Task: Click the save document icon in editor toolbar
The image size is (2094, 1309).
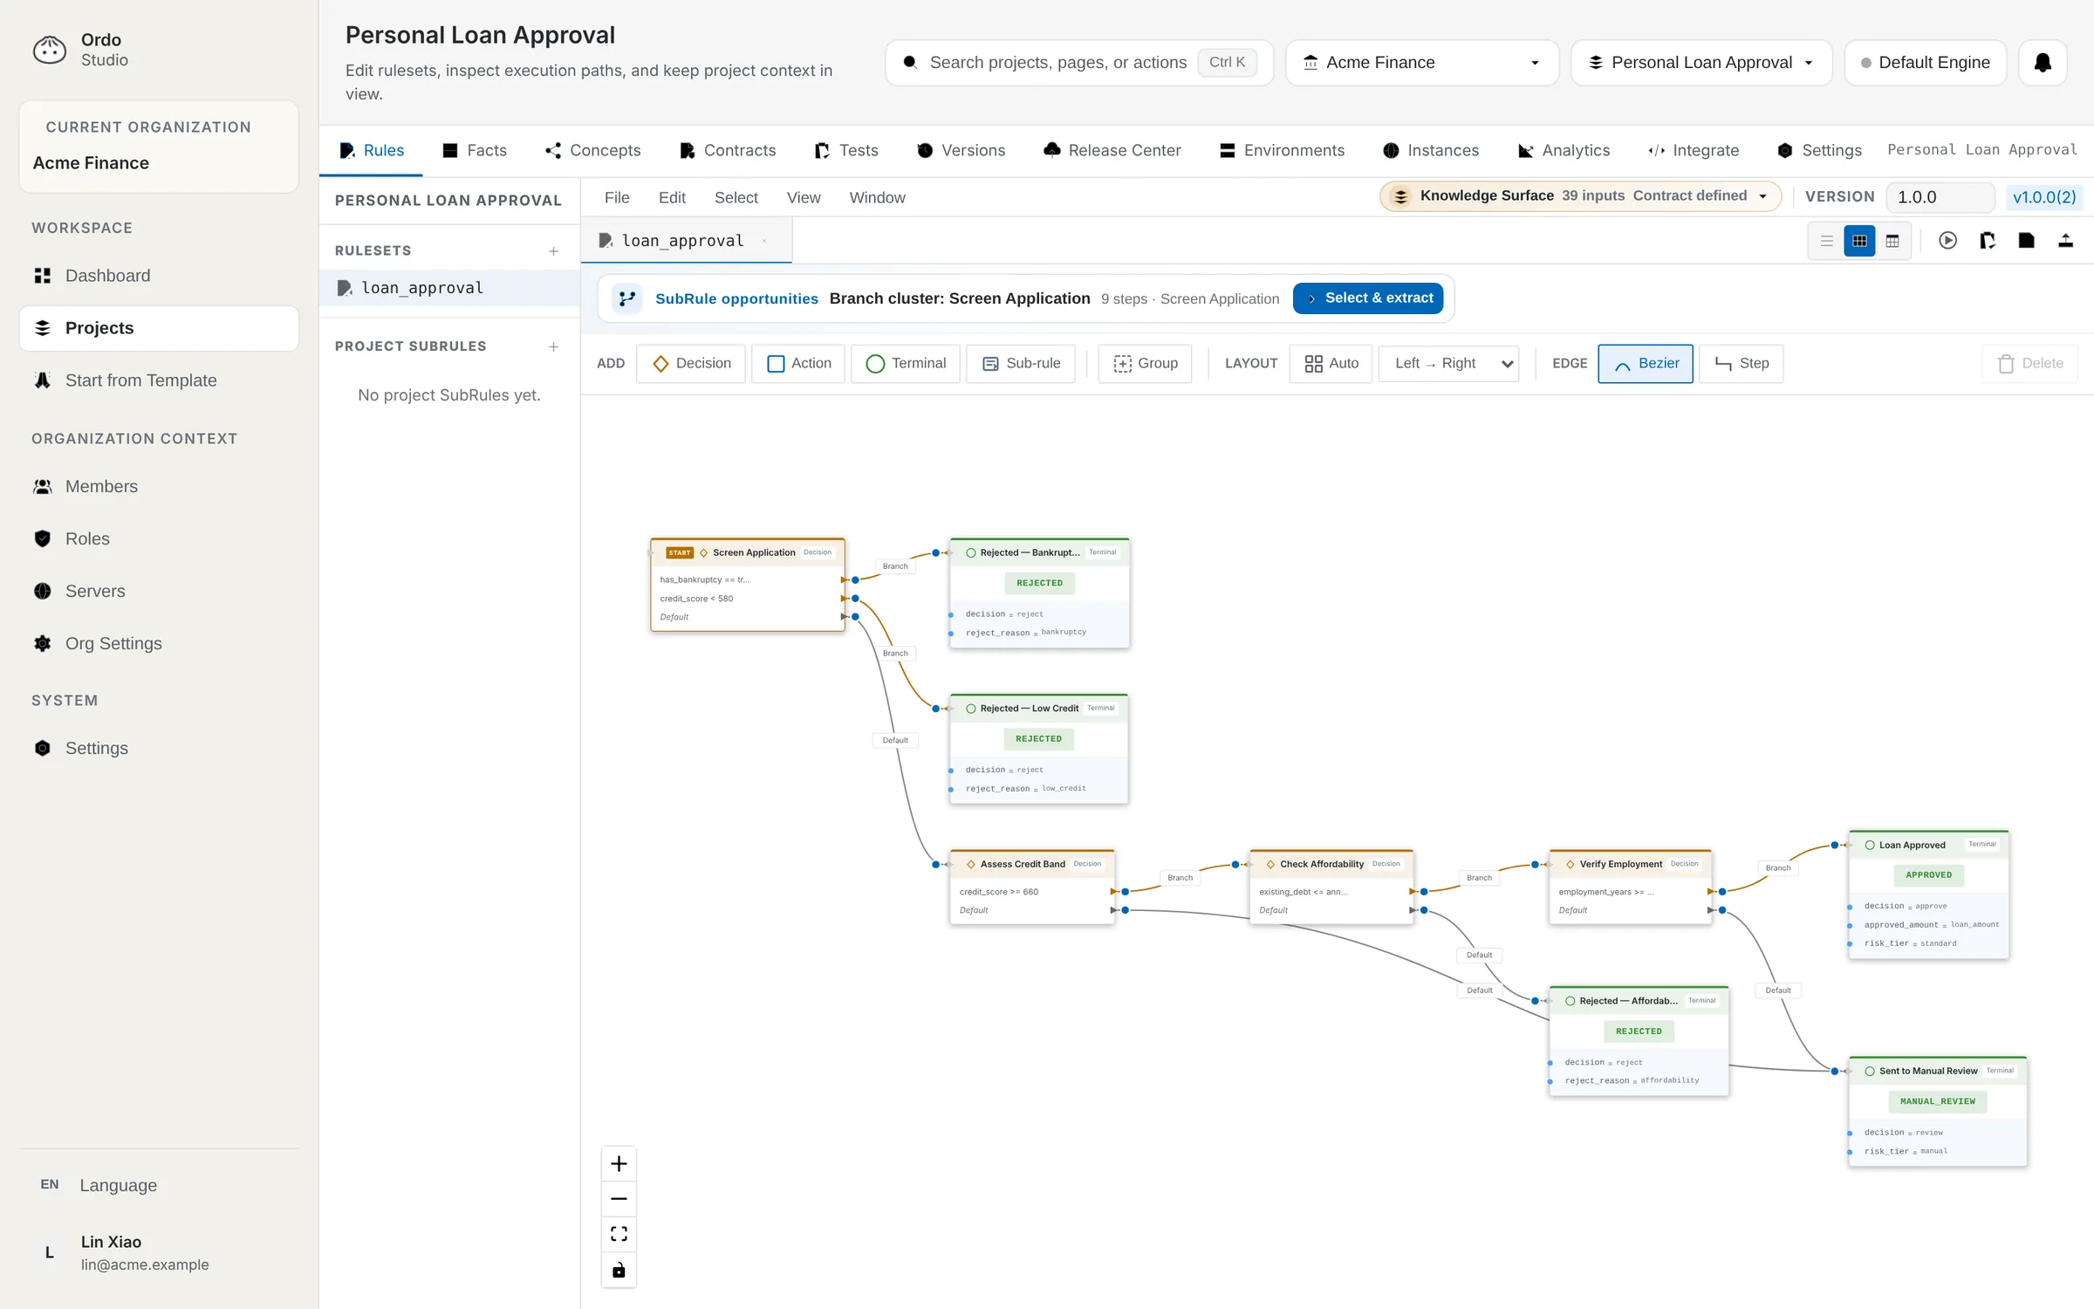Action: pyautogui.click(x=2027, y=241)
